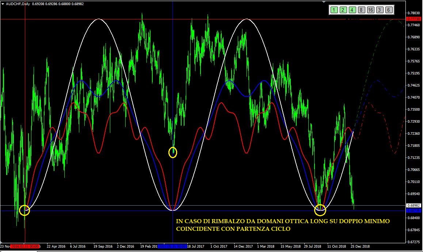Select the red 0.77738 price label

point(414,19)
